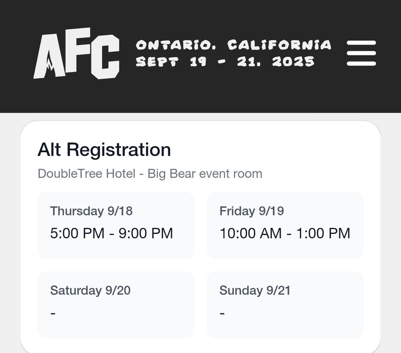Screen dimensions: 401x353
Task: Click the flame cutout in the logo's A
Action: tap(50, 69)
